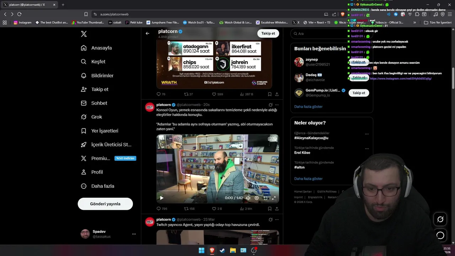Open Brave Shields icon in address bar
455x256 pixels.
(343, 14)
